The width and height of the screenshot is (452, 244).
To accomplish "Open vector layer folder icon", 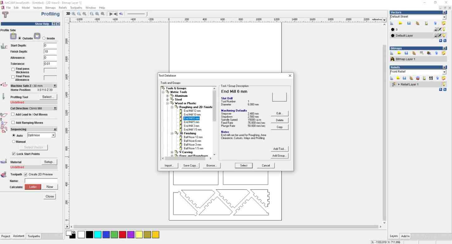I will 400,23.
